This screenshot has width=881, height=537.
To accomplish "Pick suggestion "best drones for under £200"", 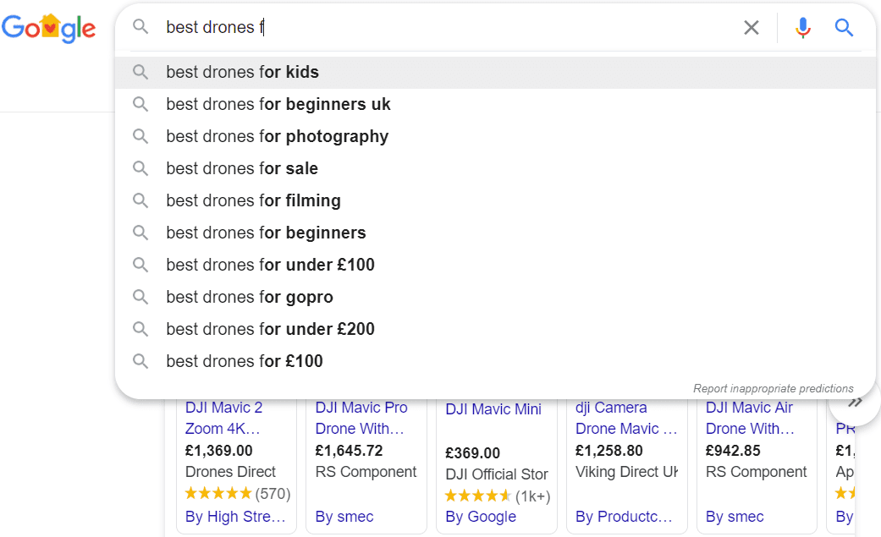I will (495, 329).
